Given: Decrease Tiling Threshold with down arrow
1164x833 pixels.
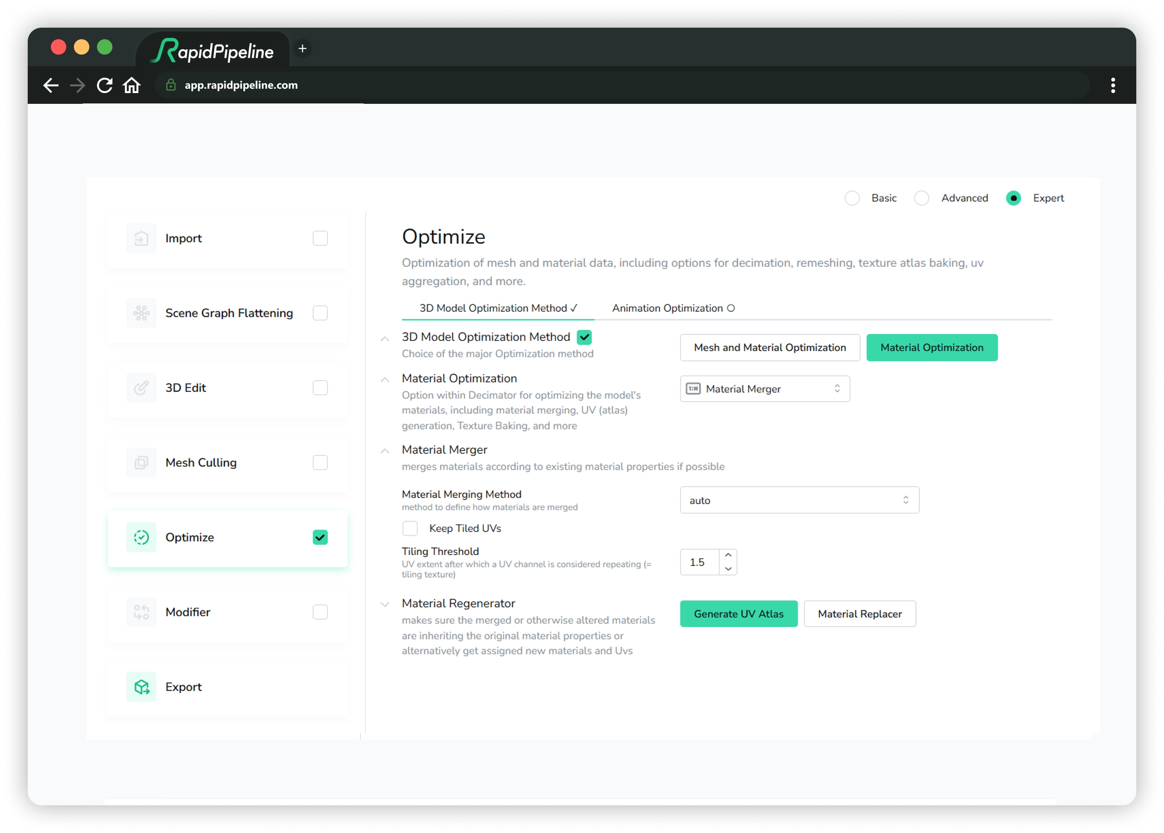Looking at the screenshot, I should pyautogui.click(x=728, y=569).
